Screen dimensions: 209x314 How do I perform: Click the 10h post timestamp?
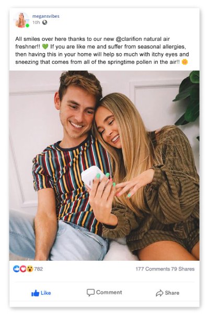pos(36,22)
